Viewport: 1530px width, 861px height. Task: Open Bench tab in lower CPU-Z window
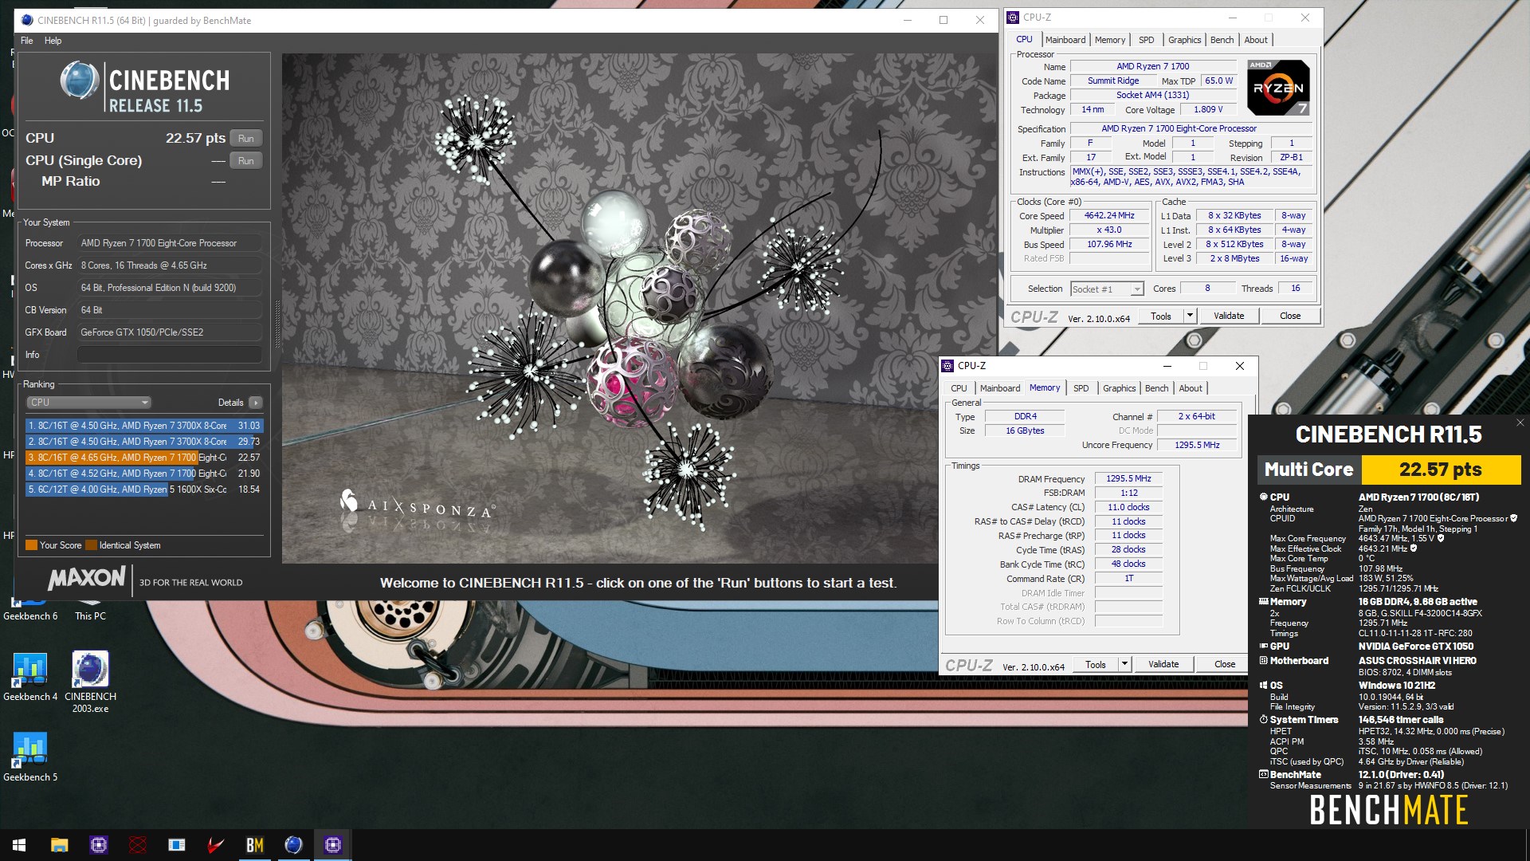coord(1156,388)
